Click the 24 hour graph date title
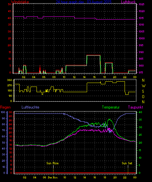Image resolution: width=152 pixels, height=182 pixels. (84, 2)
